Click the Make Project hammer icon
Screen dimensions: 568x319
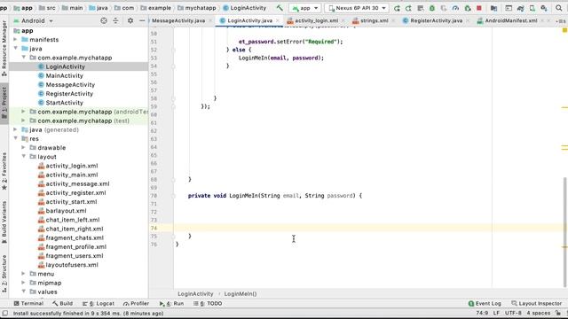tap(280, 8)
